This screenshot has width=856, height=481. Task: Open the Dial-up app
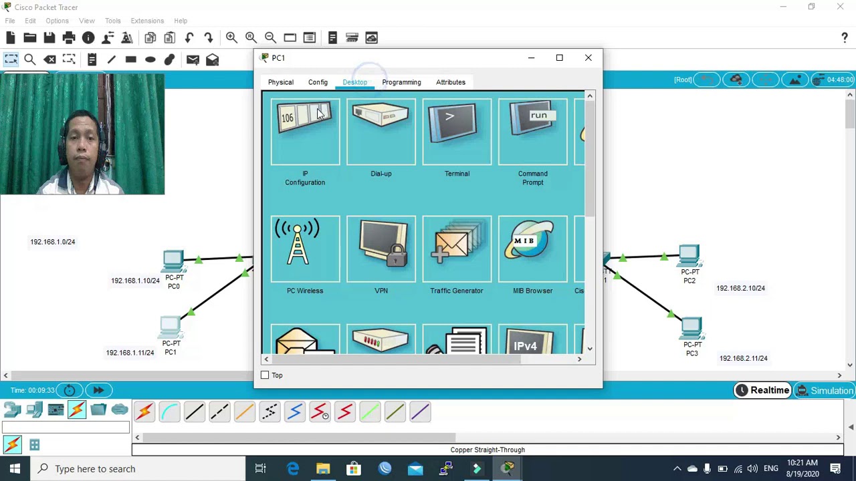381,138
